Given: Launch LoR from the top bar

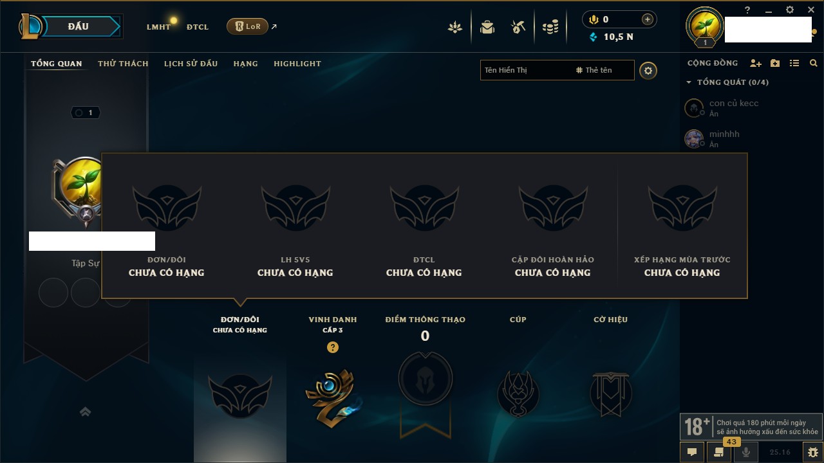Looking at the screenshot, I should (x=248, y=26).
